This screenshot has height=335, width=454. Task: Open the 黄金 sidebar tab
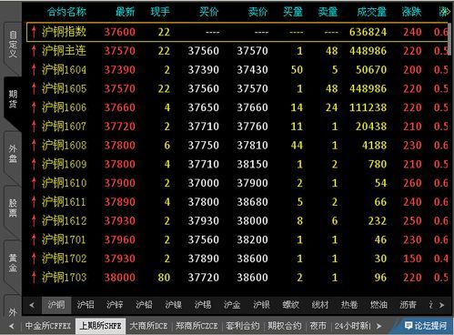13,263
